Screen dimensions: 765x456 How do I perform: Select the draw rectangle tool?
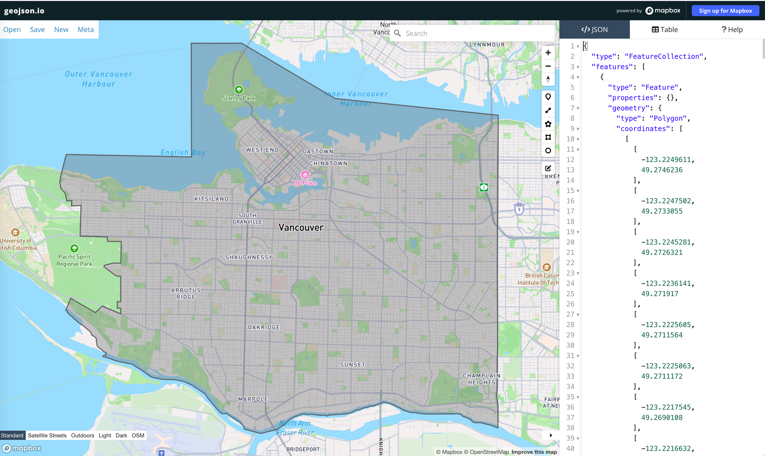548,137
